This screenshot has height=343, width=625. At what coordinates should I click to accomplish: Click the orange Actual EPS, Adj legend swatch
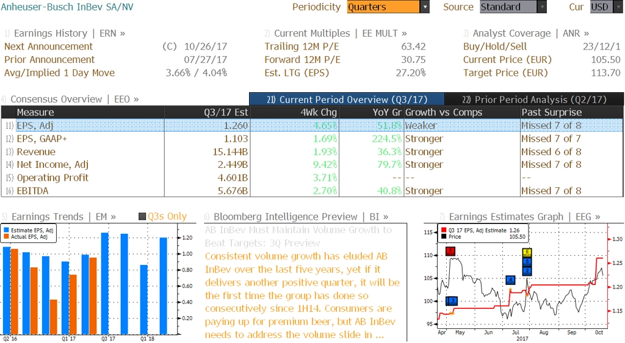[x=6, y=237]
